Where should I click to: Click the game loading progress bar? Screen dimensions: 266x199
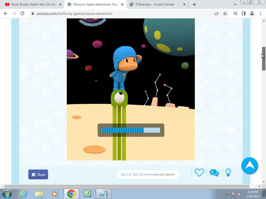tap(131, 130)
